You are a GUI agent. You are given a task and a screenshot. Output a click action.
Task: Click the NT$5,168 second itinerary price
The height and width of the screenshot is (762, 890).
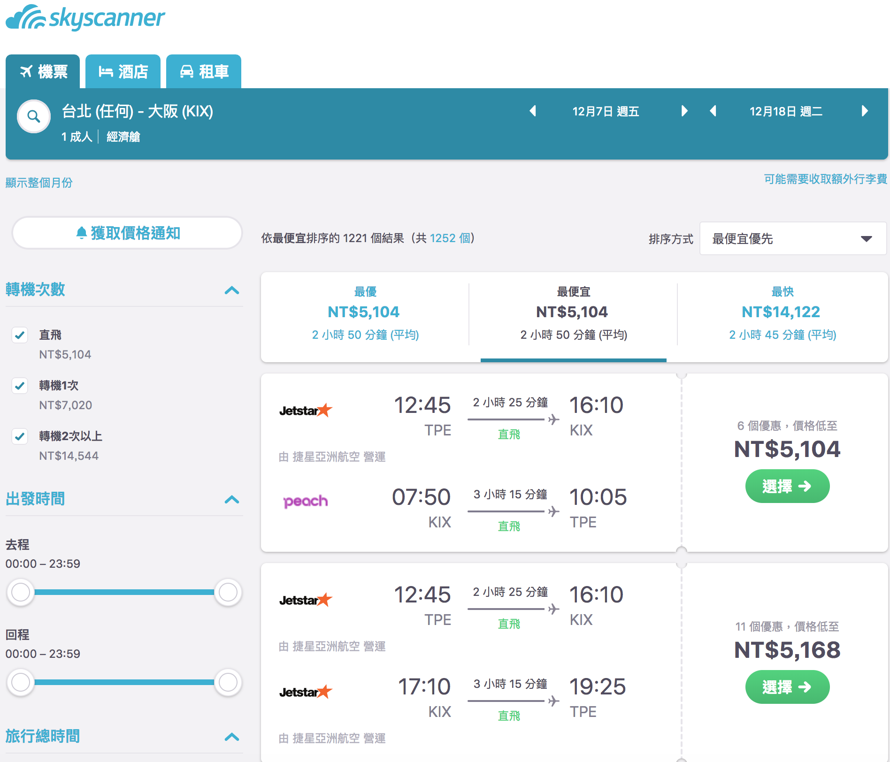coord(787,650)
